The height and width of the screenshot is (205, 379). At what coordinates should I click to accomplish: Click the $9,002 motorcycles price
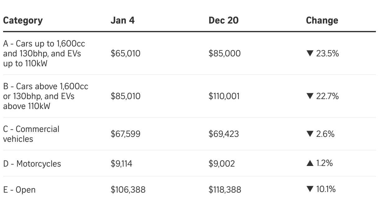click(x=221, y=164)
